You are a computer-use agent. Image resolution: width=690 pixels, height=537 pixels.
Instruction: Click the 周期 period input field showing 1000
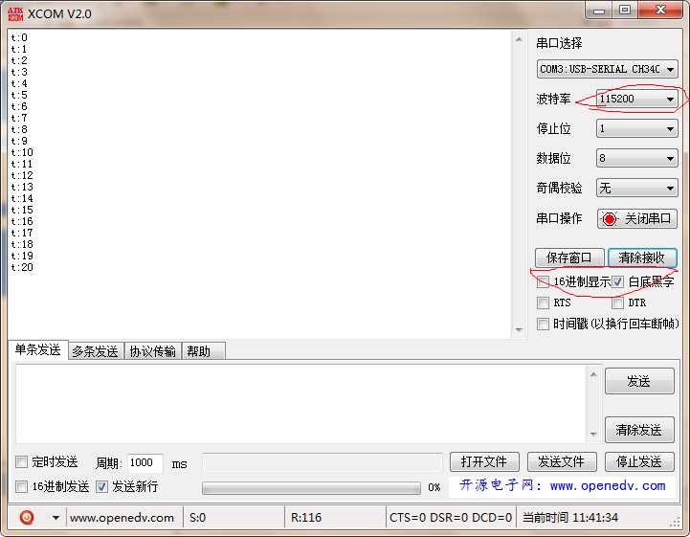point(145,462)
